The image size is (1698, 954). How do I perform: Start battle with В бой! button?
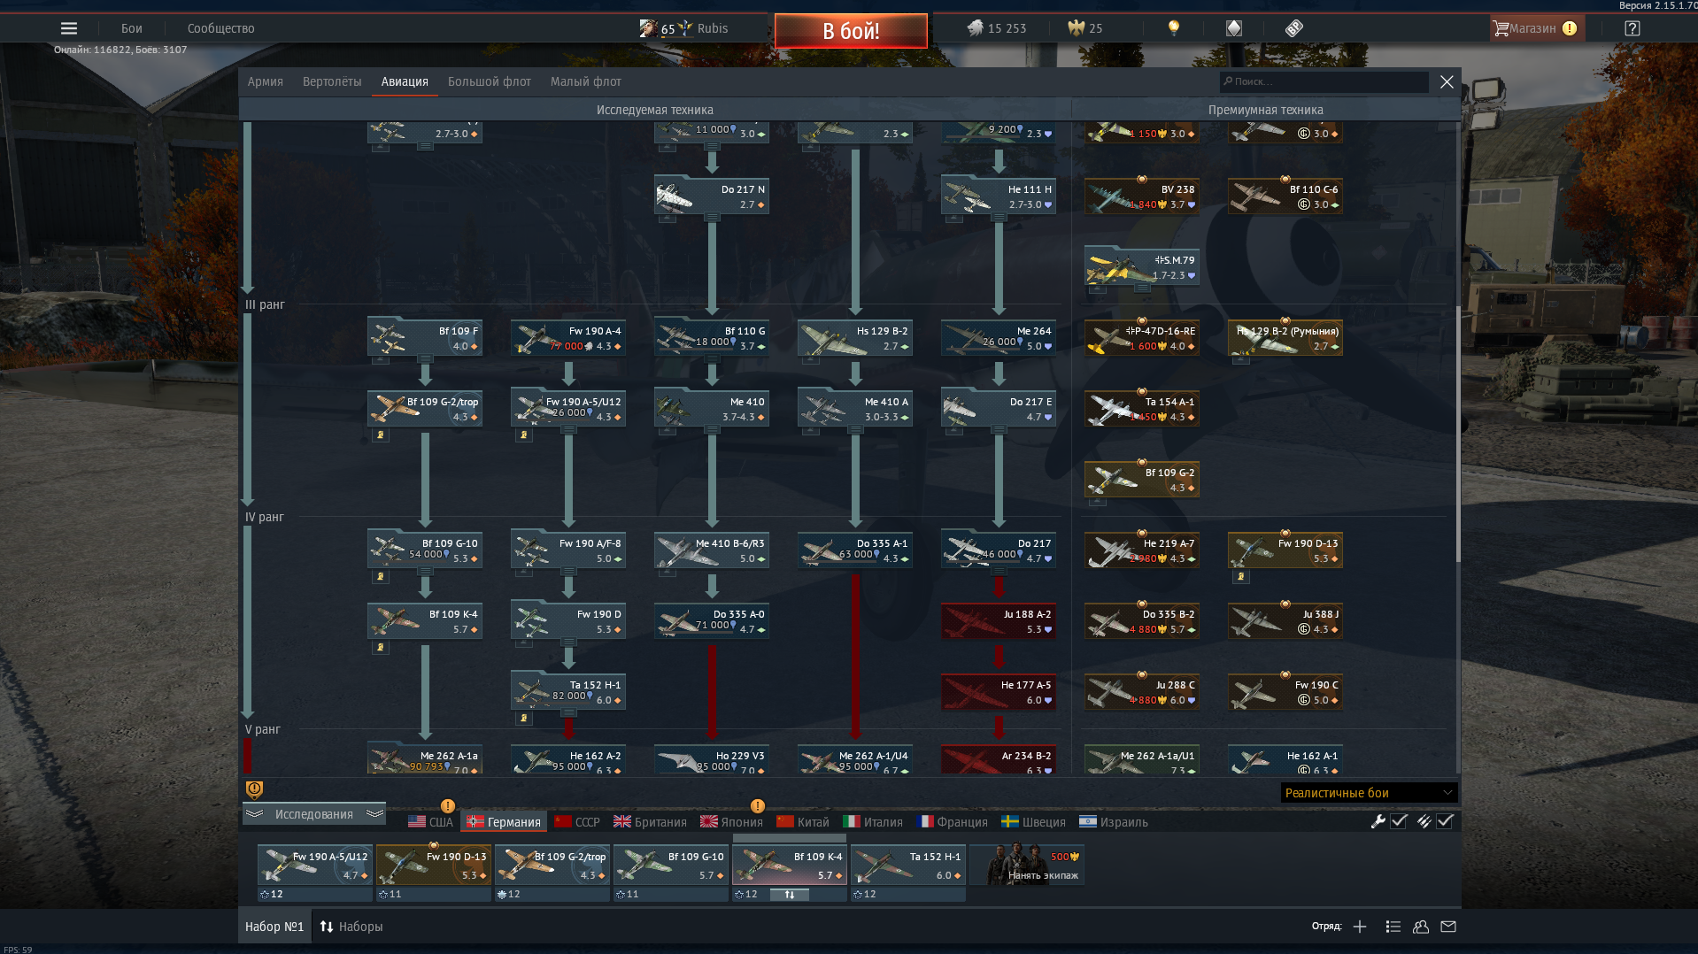[851, 31]
